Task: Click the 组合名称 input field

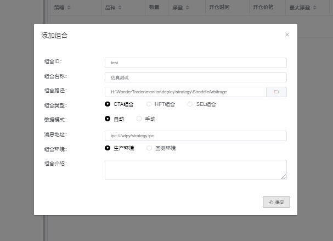Action: click(x=196, y=77)
